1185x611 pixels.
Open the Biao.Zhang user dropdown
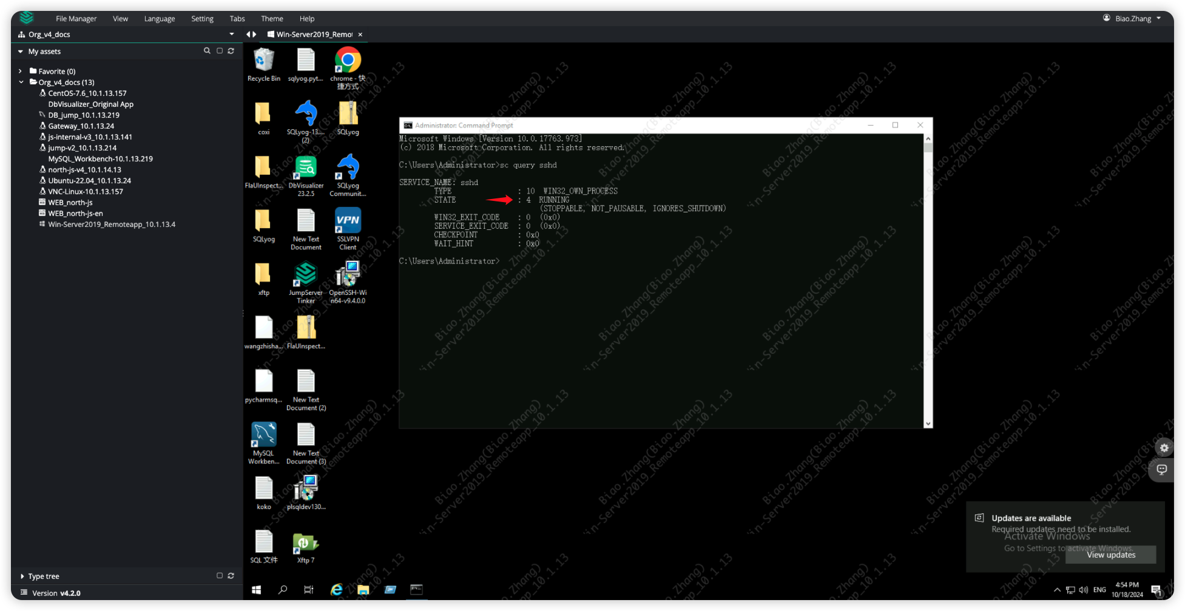pyautogui.click(x=1132, y=18)
